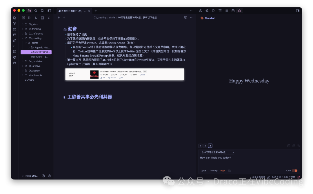
Task: Toggle the right sidebar panel
Action: point(298,10)
